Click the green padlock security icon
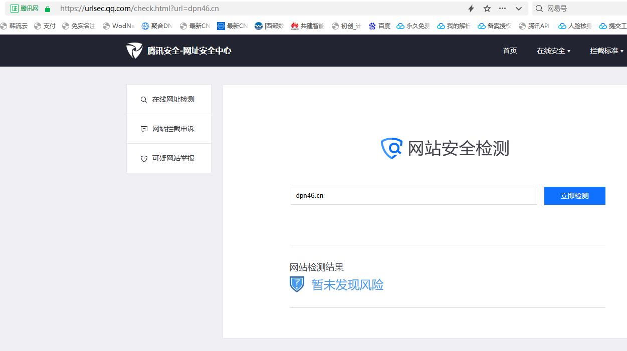Viewport: 627px width, 351px height. 48,9
